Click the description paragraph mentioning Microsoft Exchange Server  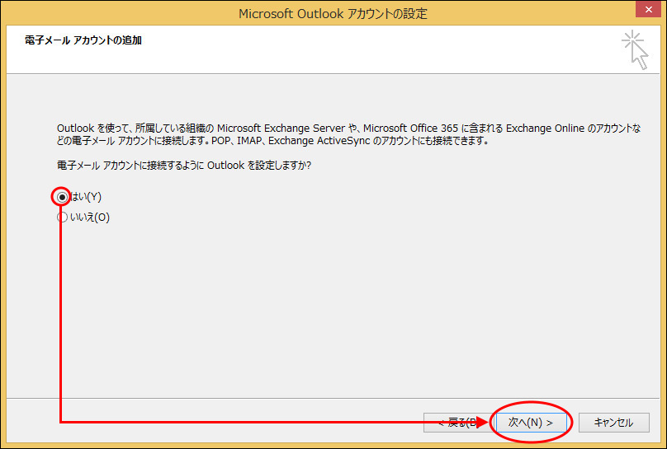(349, 134)
